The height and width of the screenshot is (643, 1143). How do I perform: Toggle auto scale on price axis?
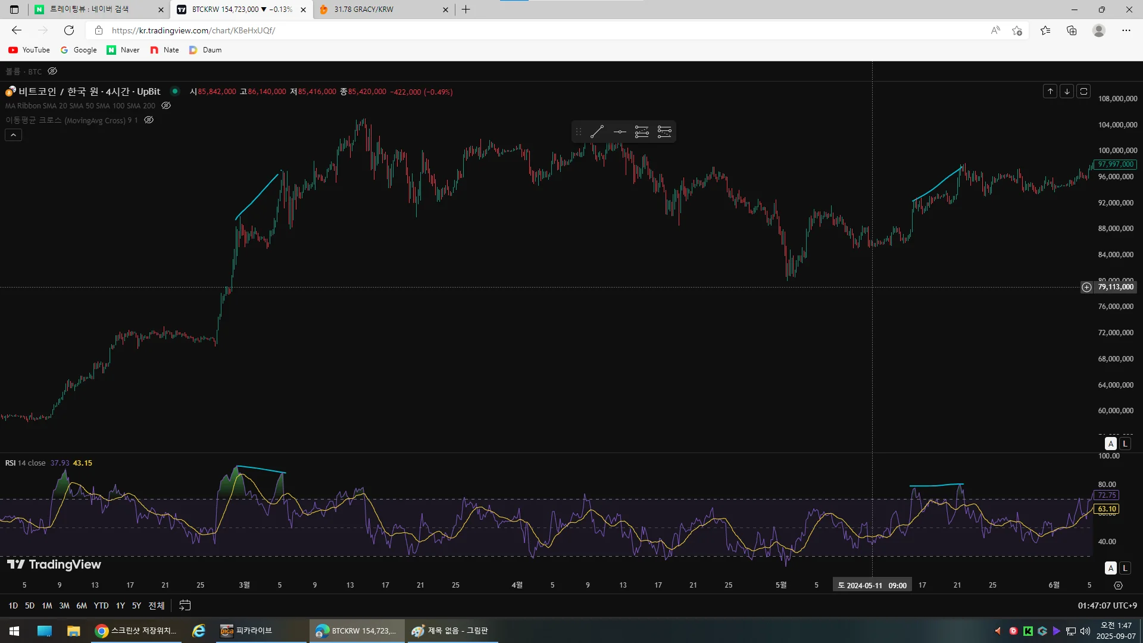(1110, 444)
